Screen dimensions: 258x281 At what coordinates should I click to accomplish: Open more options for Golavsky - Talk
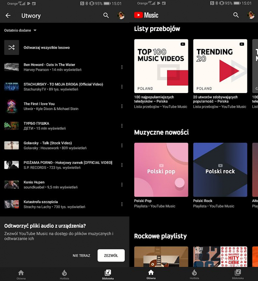(x=122, y=145)
